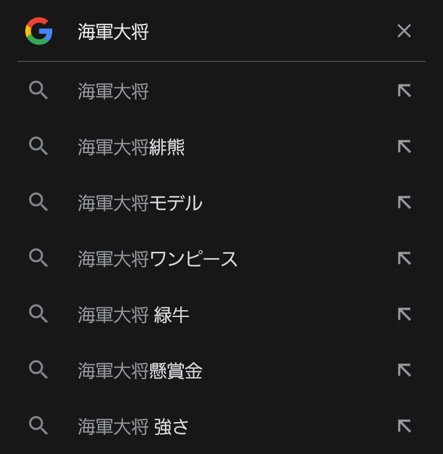Use the arrow next to 海軍大将懸賞金

(x=404, y=370)
